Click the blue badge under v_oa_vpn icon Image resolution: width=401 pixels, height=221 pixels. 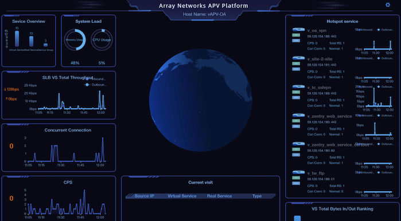pyautogui.click(x=296, y=41)
